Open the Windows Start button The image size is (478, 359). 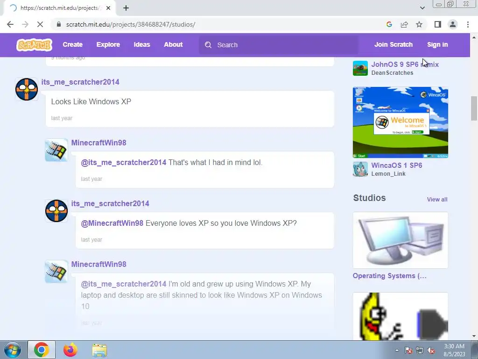(x=13, y=350)
